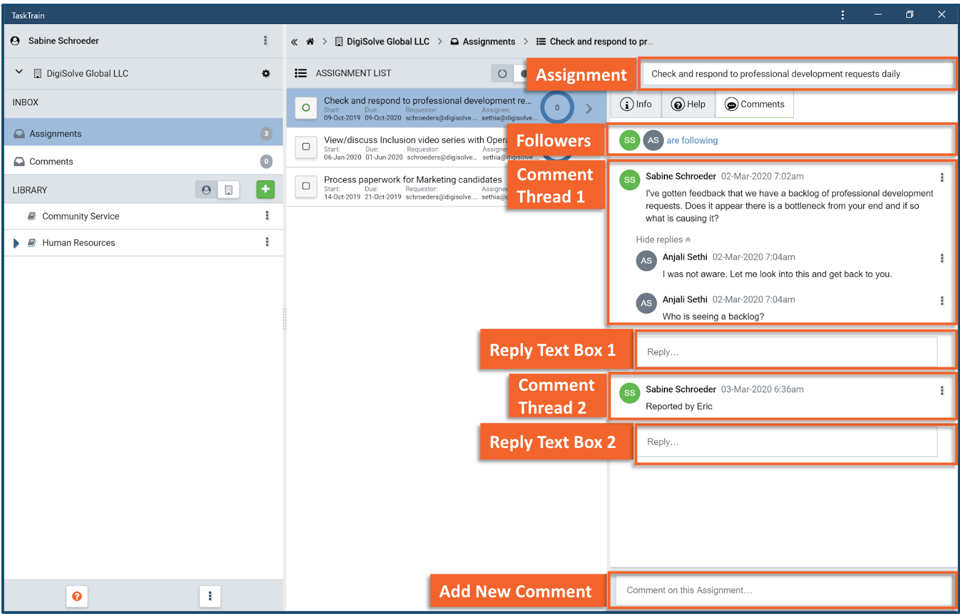Switch to the Info tab
The width and height of the screenshot is (960, 615).
click(x=636, y=104)
